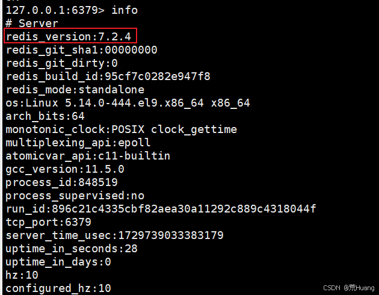This screenshot has height=295, width=379.
Task: Click the process_id:848519 line
Action: (61, 182)
